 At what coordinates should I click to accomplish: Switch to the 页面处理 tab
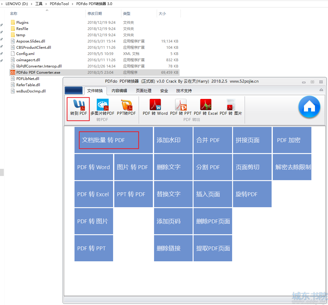point(143,91)
